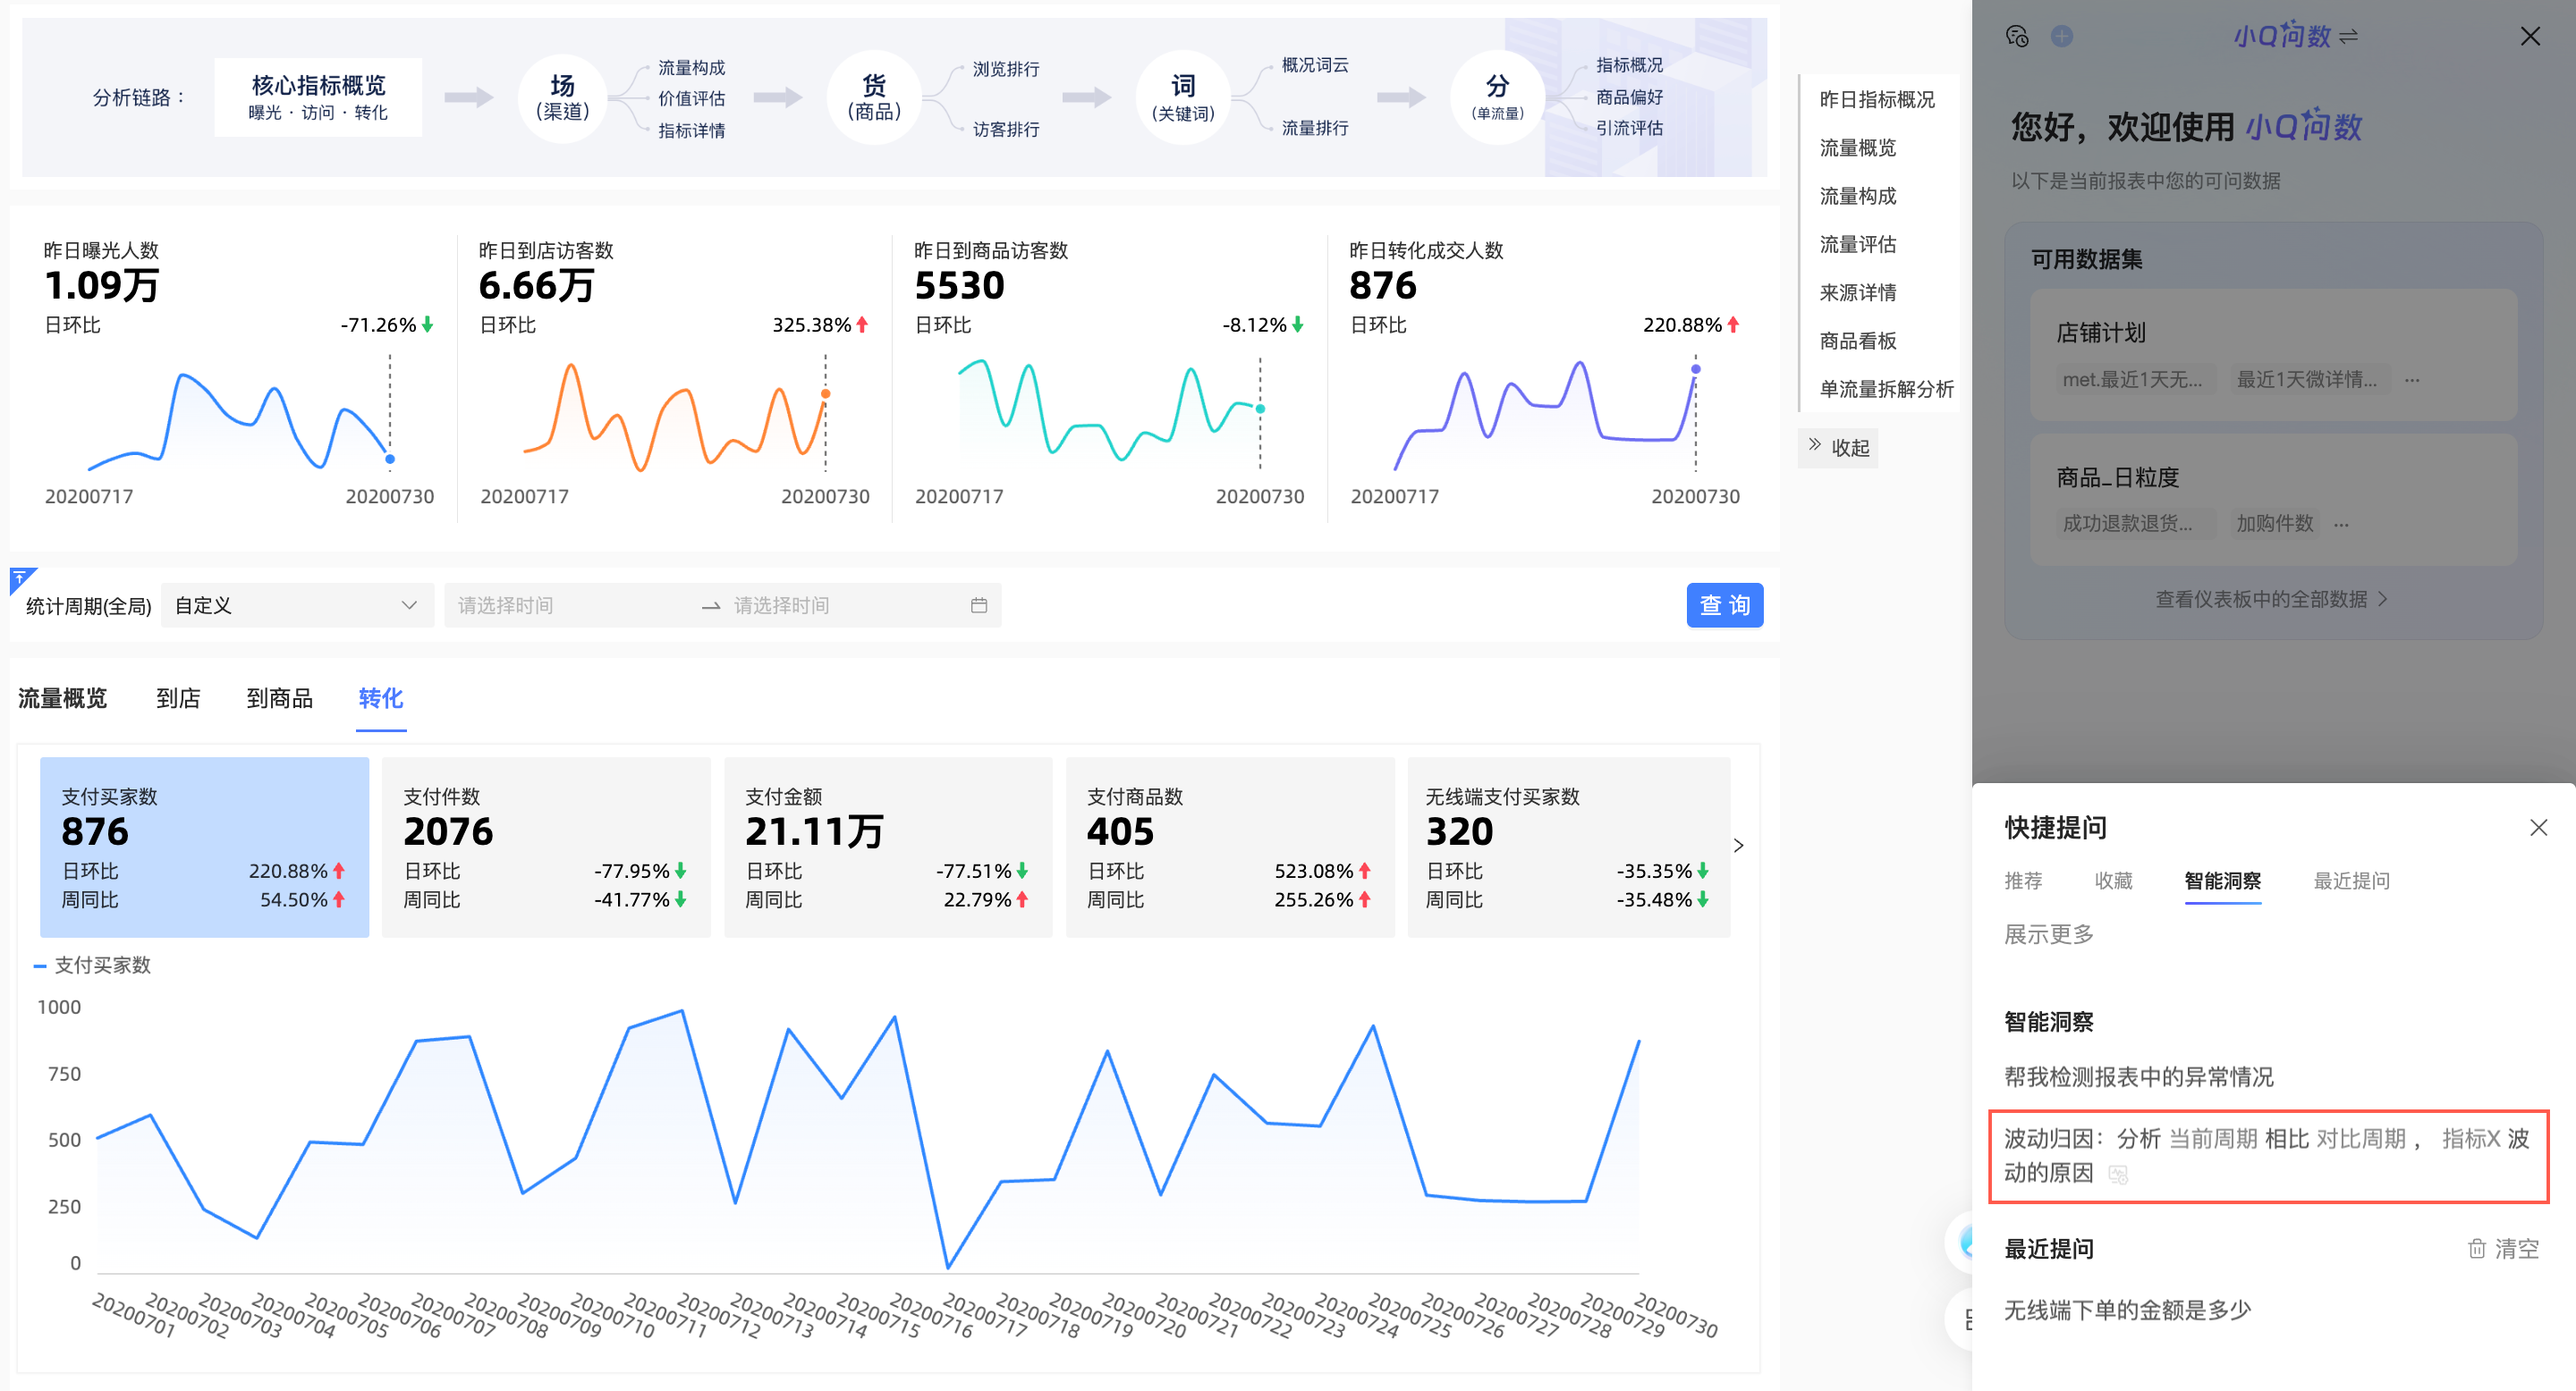Image resolution: width=2576 pixels, height=1391 pixels.
Task: Open chat history icon in 小Q问数 panel
Action: (2016, 36)
